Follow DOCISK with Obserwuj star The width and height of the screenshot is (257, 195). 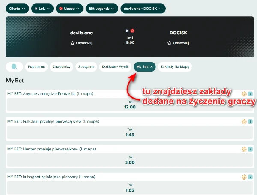178,43
